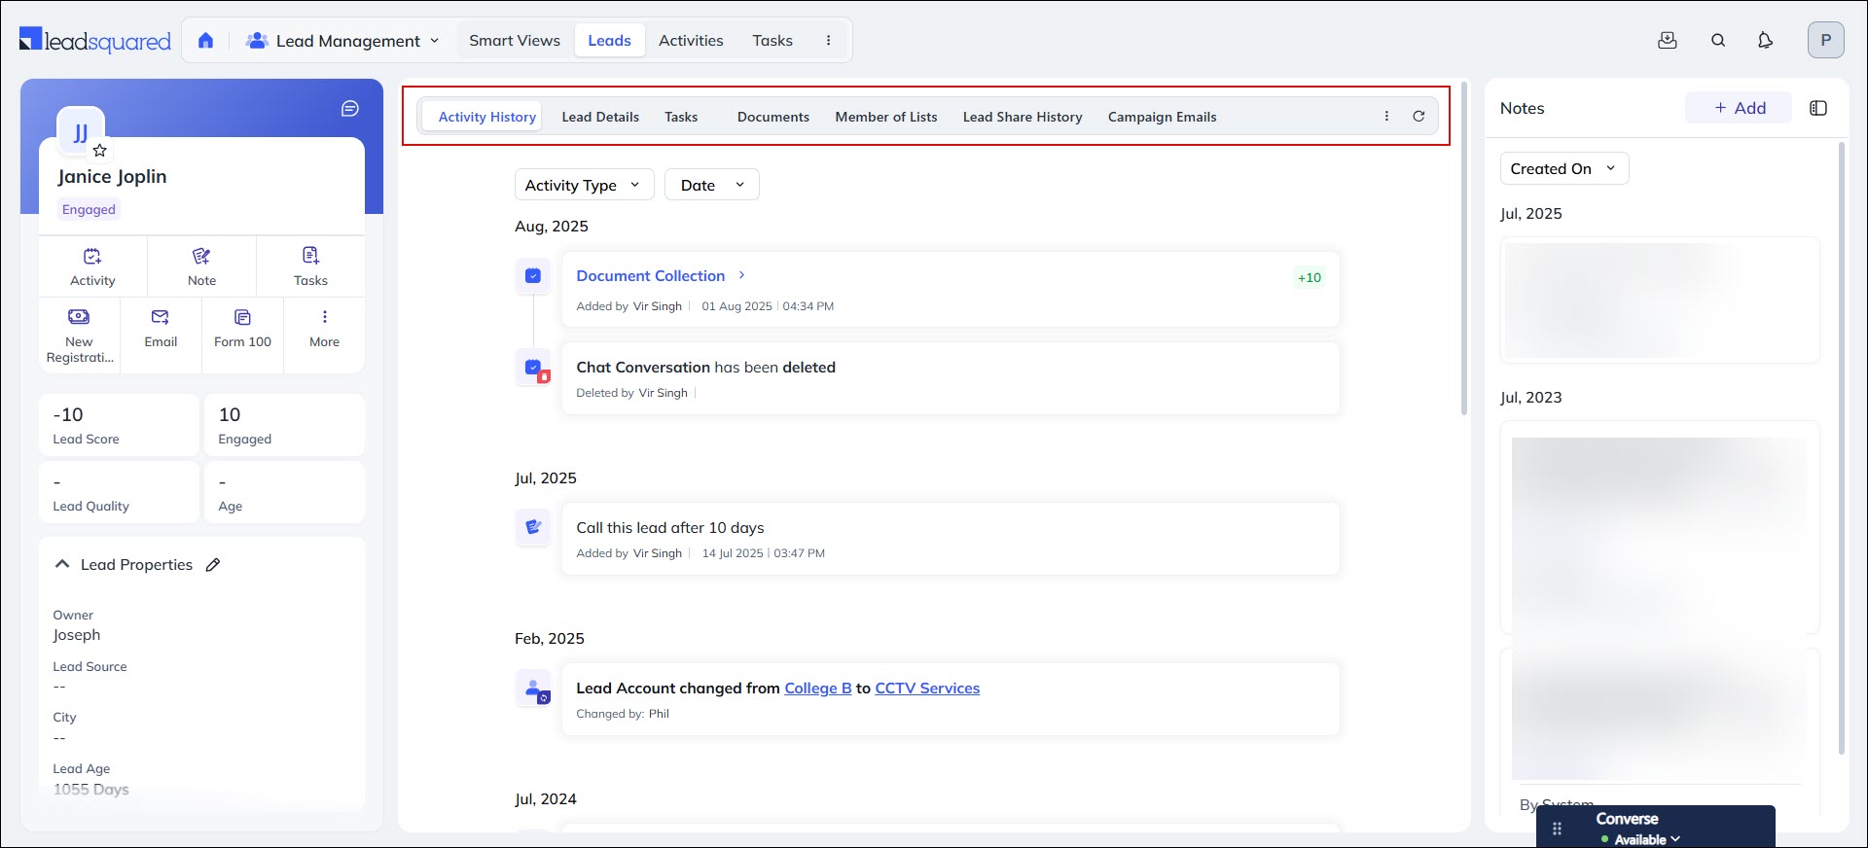This screenshot has width=1868, height=848.
Task: Switch to Smart Views tab
Action: point(515,41)
